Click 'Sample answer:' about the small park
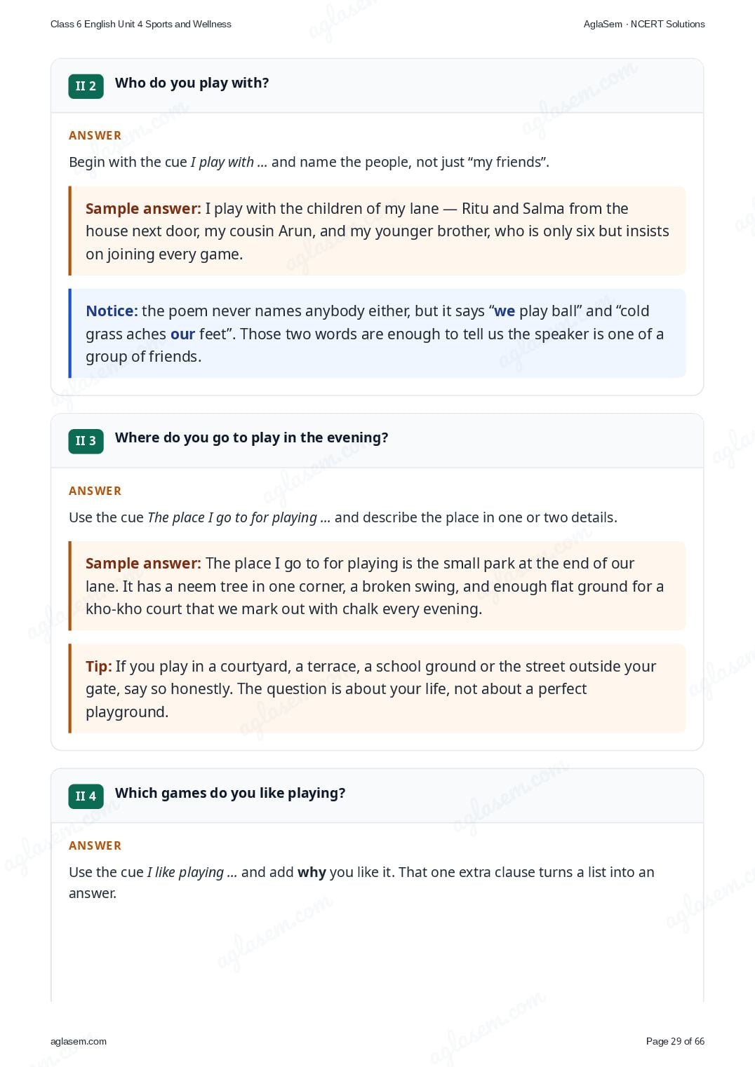This screenshot has width=755, height=1067. 143,563
